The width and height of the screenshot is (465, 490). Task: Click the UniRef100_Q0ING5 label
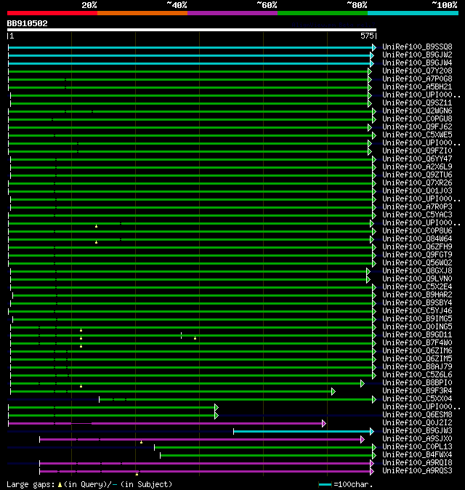(x=417, y=327)
